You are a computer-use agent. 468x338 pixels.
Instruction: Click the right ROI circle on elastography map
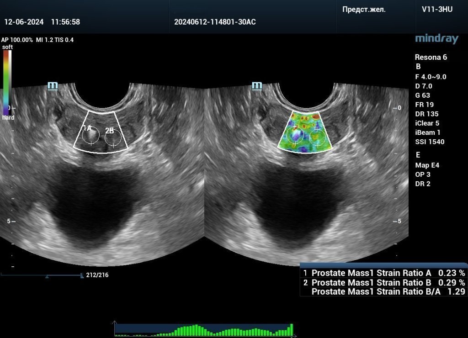pos(317,137)
